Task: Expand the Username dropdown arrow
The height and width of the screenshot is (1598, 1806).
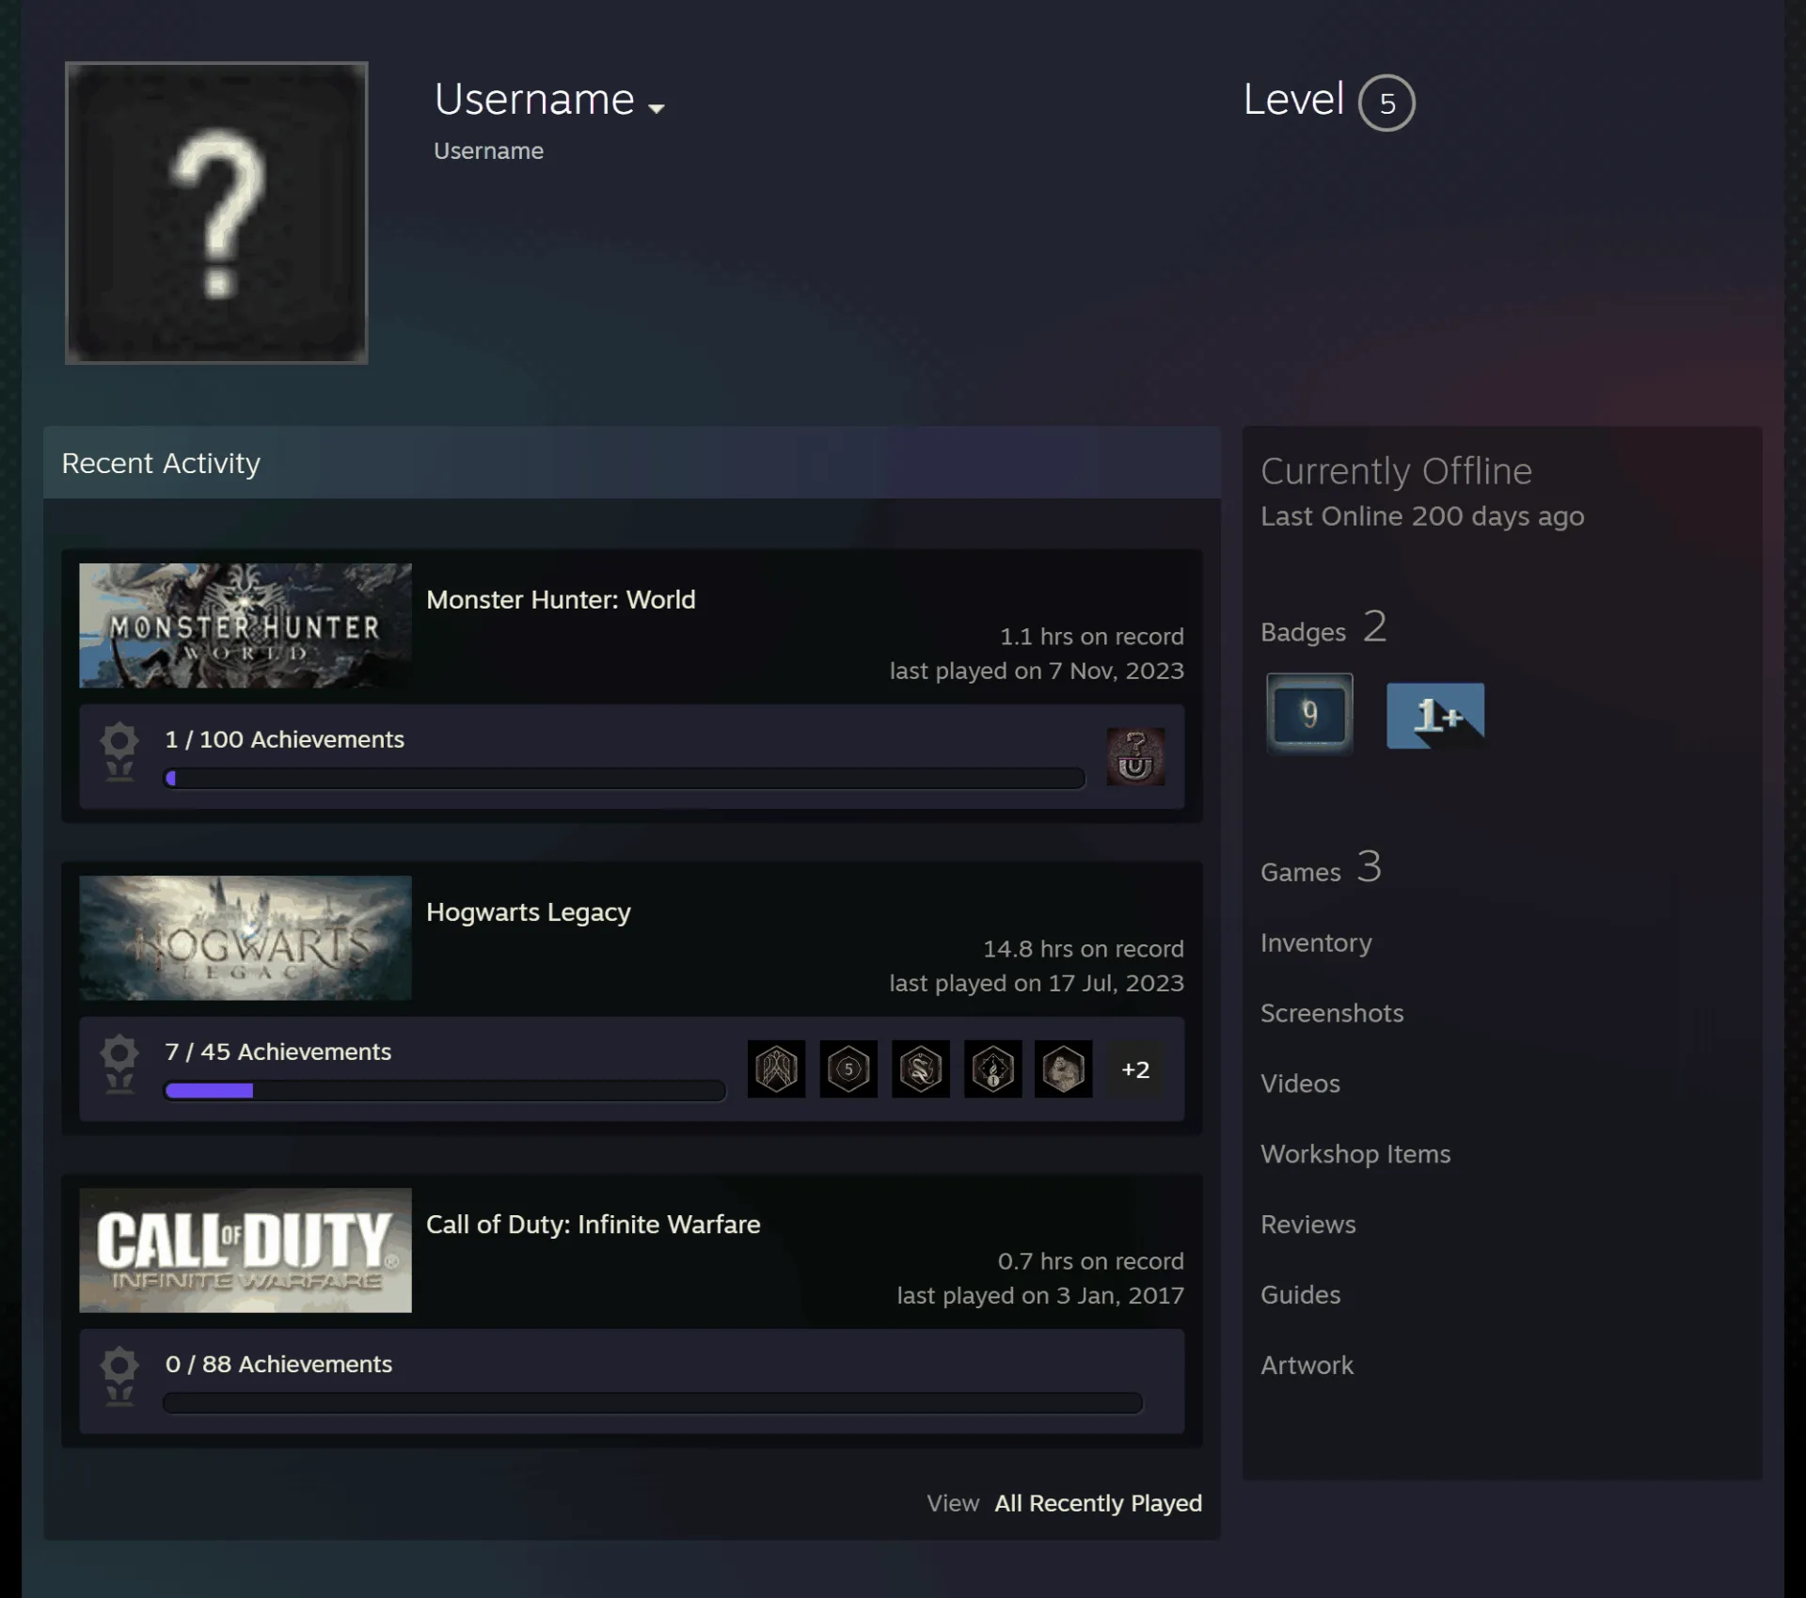Action: pyautogui.click(x=657, y=108)
